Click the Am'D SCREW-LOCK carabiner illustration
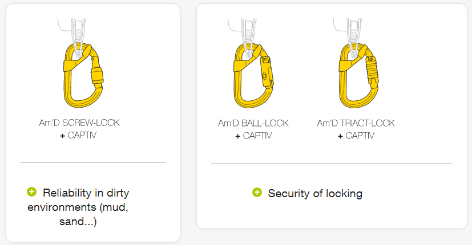 83,75
